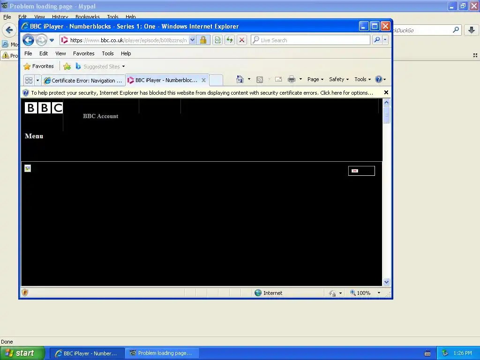The height and width of the screenshot is (360, 480).
Task: Click the Menu heading link
Action: 34,136
